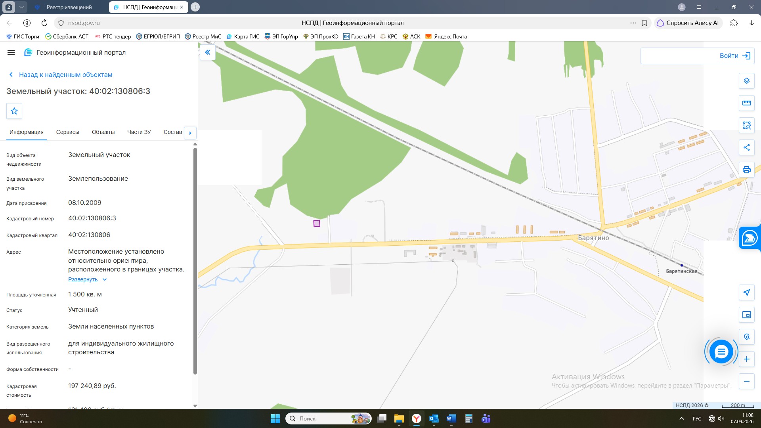
Task: Click the info panel vertical scrollbar
Action: point(195,261)
